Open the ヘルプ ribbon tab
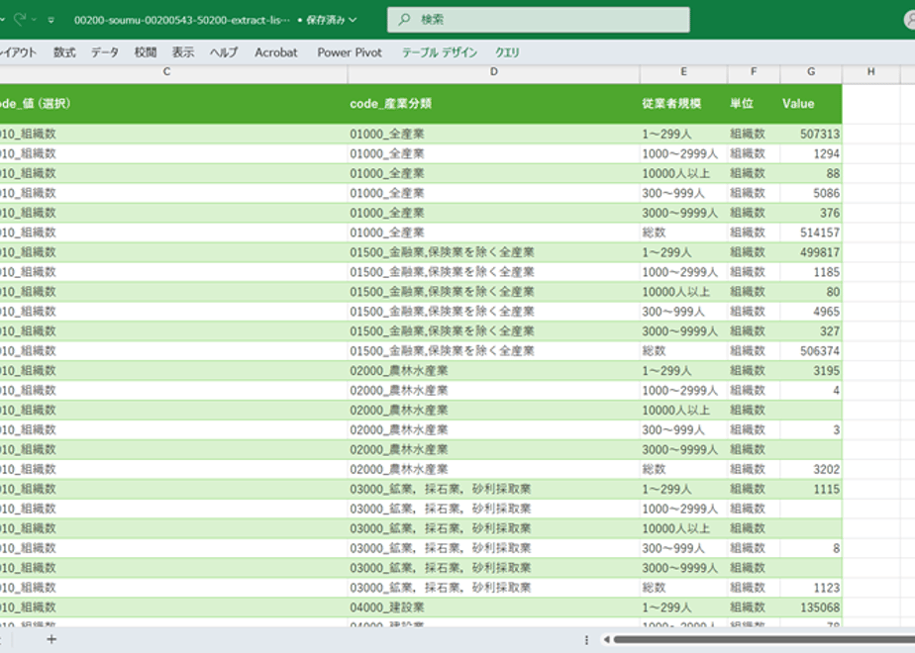 coord(224,52)
